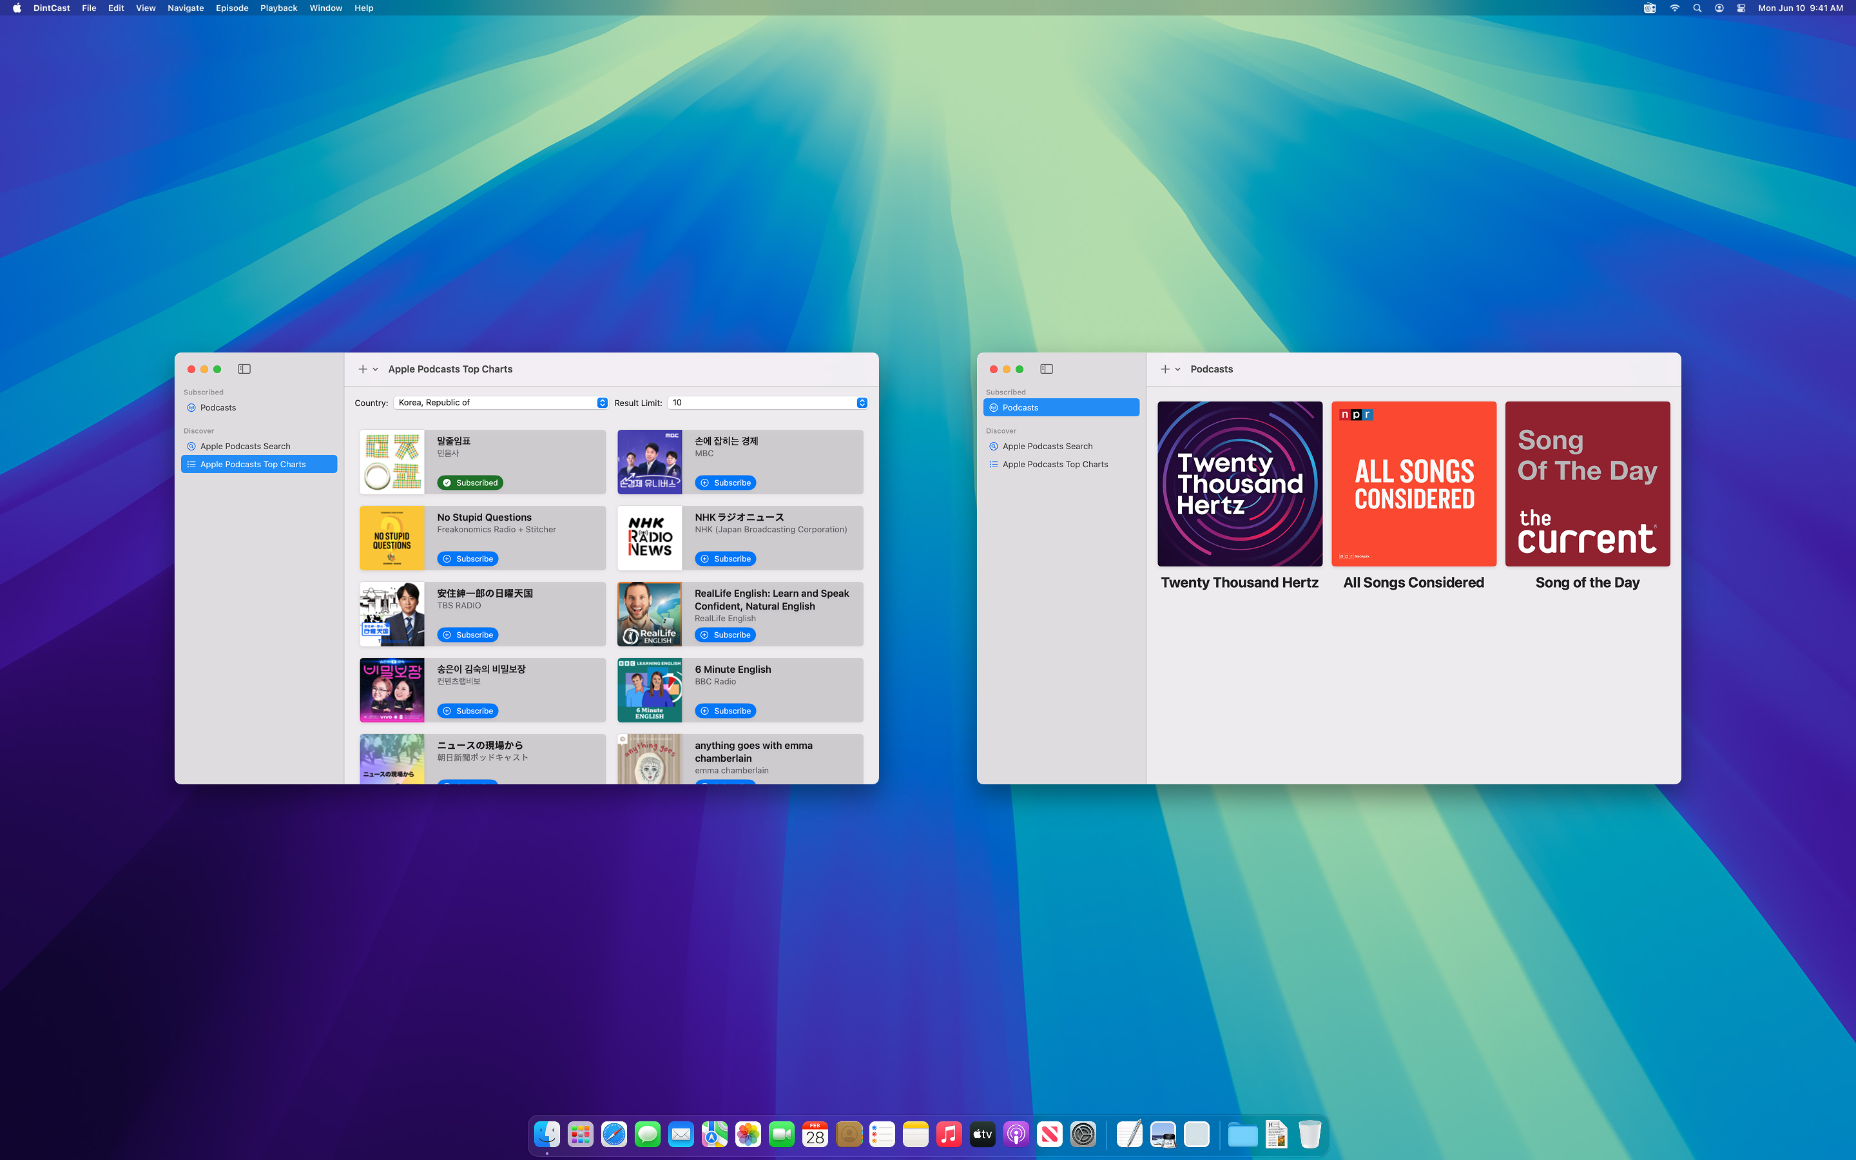
Task: Open Control Center in menu bar
Action: click(x=1741, y=8)
